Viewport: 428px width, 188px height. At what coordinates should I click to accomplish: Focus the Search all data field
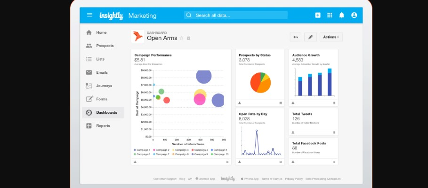(235, 15)
